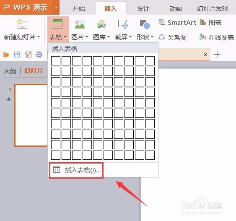Select the top-right grid cell

(150, 61)
